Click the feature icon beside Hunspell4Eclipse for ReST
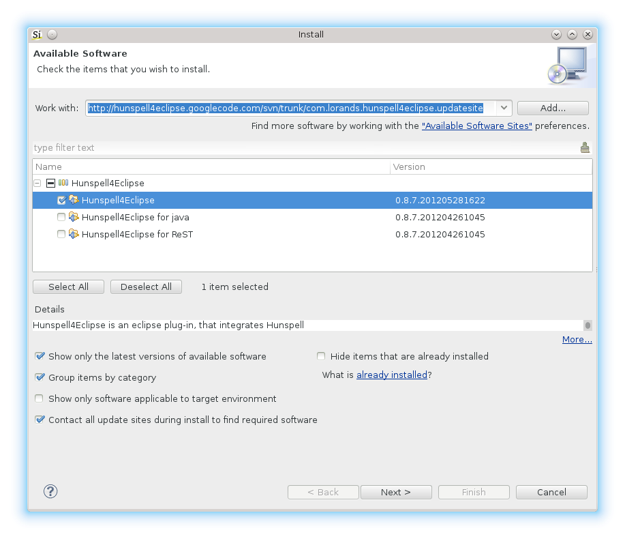625x539 pixels. pos(74,234)
